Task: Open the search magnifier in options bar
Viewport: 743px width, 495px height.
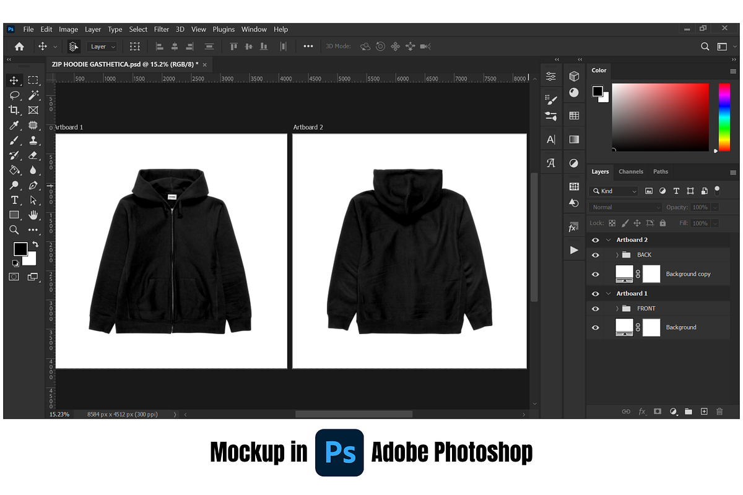Action: tap(705, 46)
